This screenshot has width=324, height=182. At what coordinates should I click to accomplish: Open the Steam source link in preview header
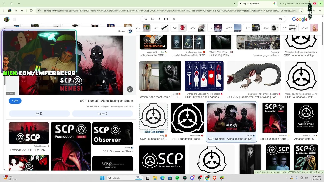(125, 31)
